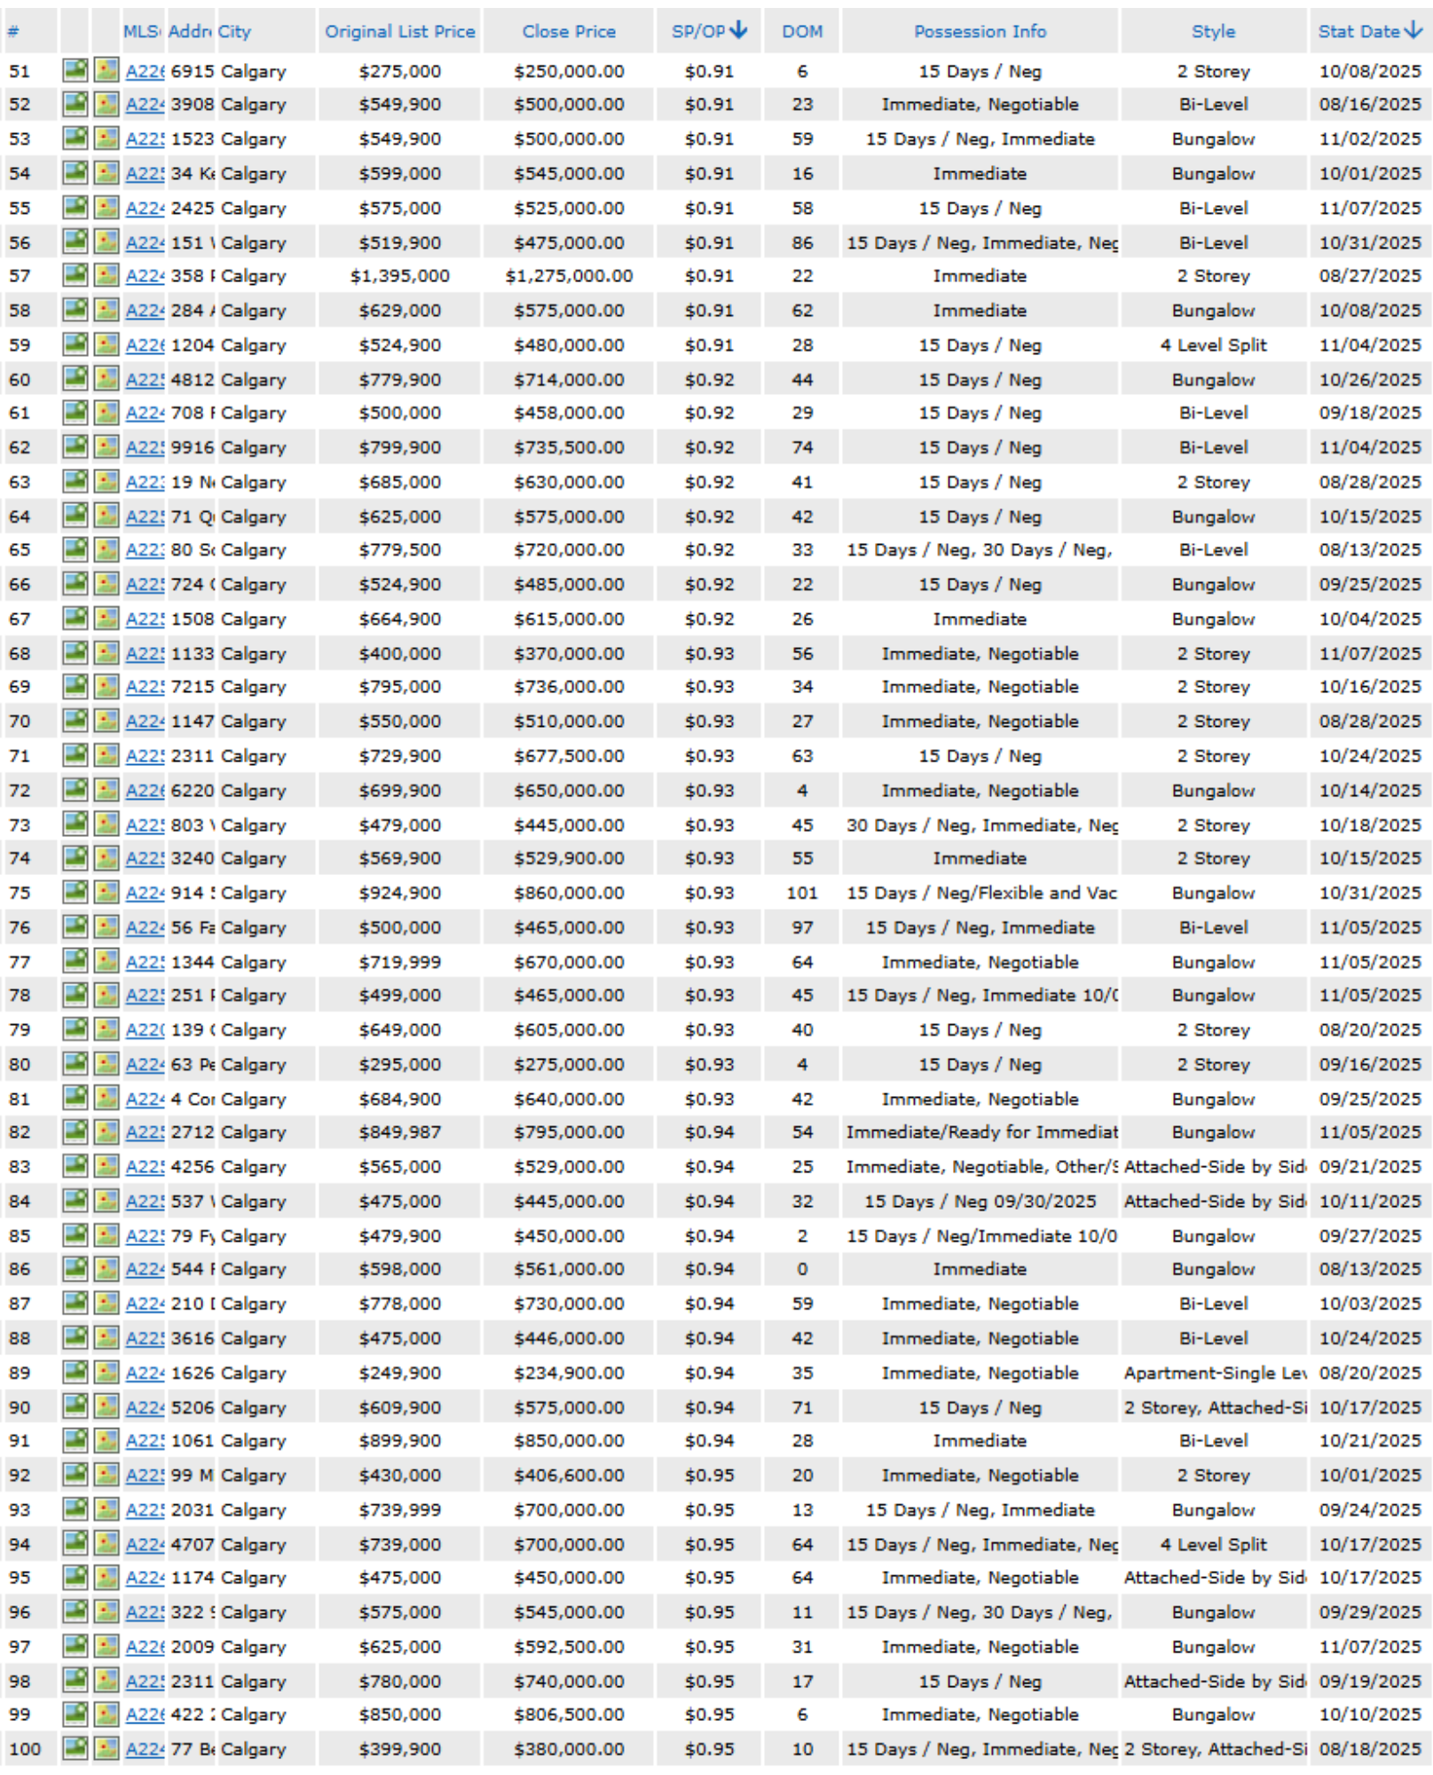View photos for listing row 89
The image size is (1433, 1775).
[75, 1373]
